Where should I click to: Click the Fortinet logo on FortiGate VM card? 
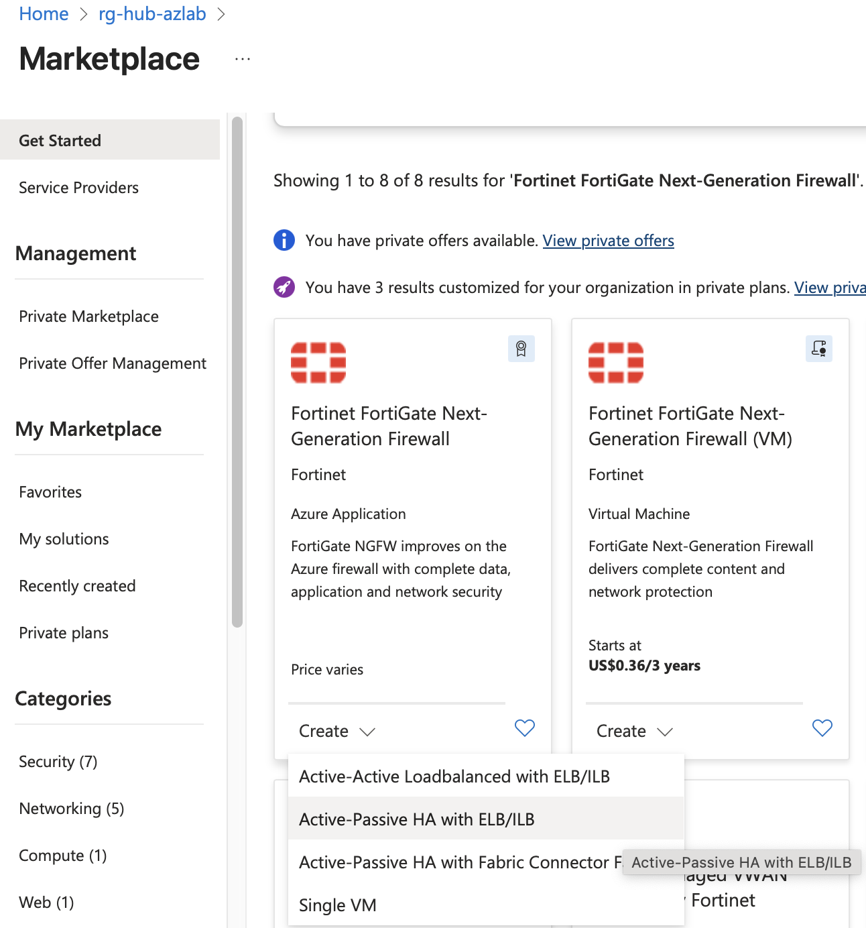pyautogui.click(x=616, y=363)
